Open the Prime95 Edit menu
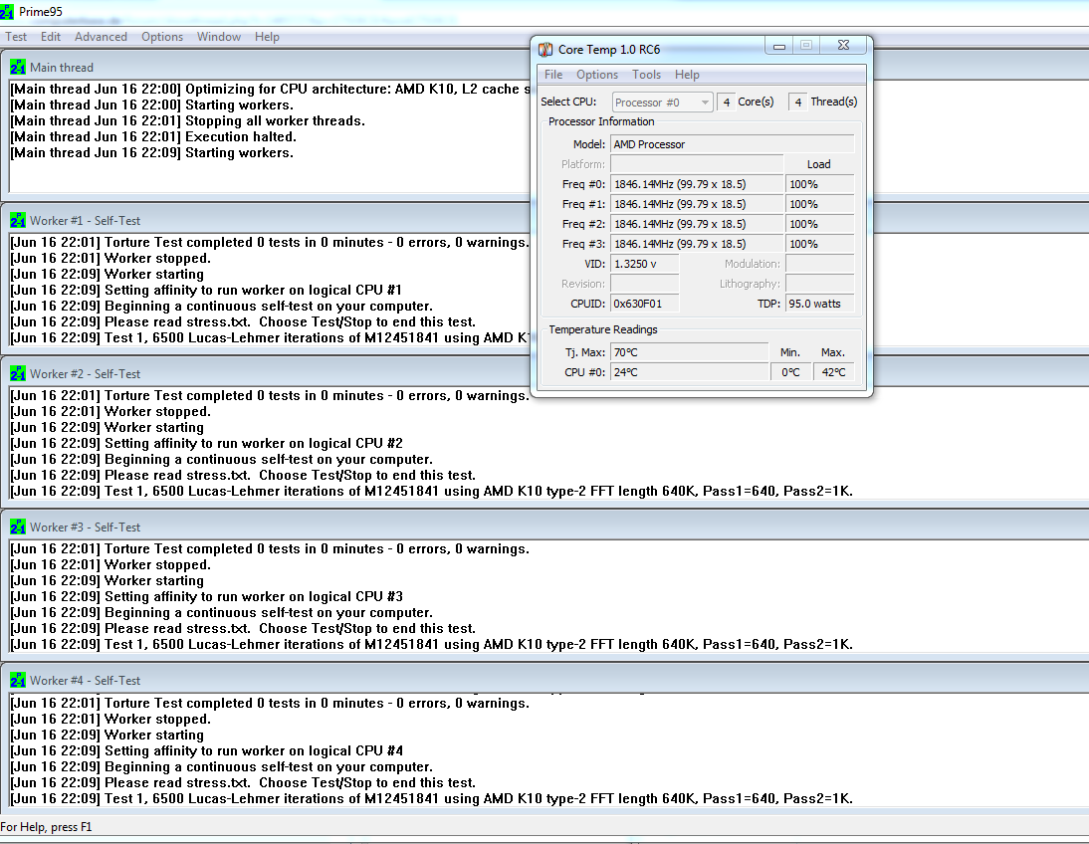Image resolution: width=1089 pixels, height=844 pixels. (51, 37)
